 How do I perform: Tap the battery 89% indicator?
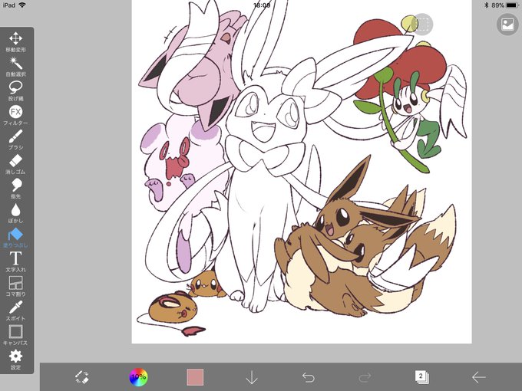coord(505,5)
